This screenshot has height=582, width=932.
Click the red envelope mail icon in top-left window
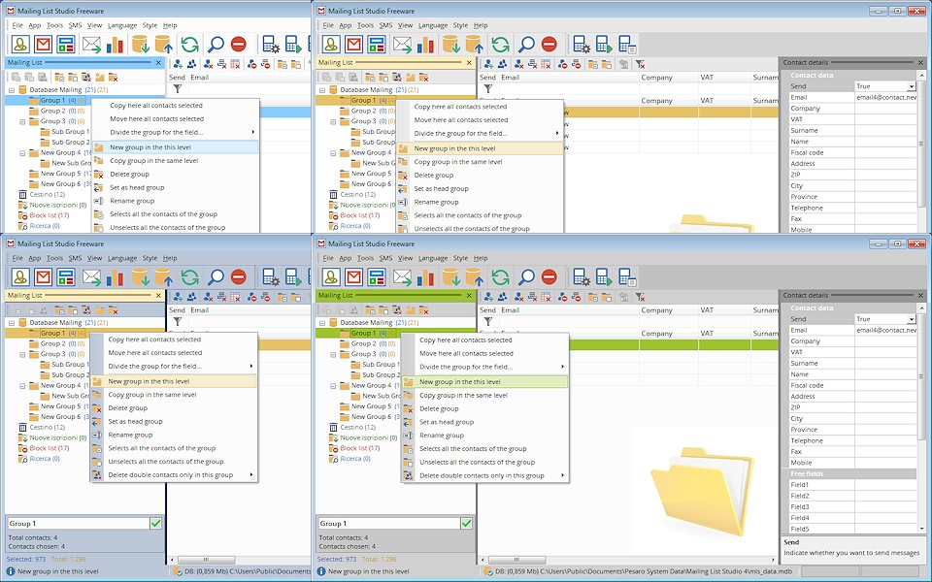(x=43, y=45)
